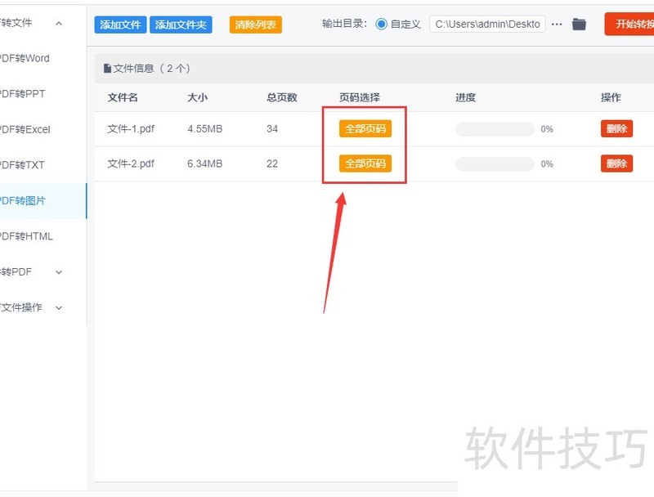This screenshot has height=497, width=654.
Task: Click the ellipsis icon beside the output path
Action: (557, 24)
